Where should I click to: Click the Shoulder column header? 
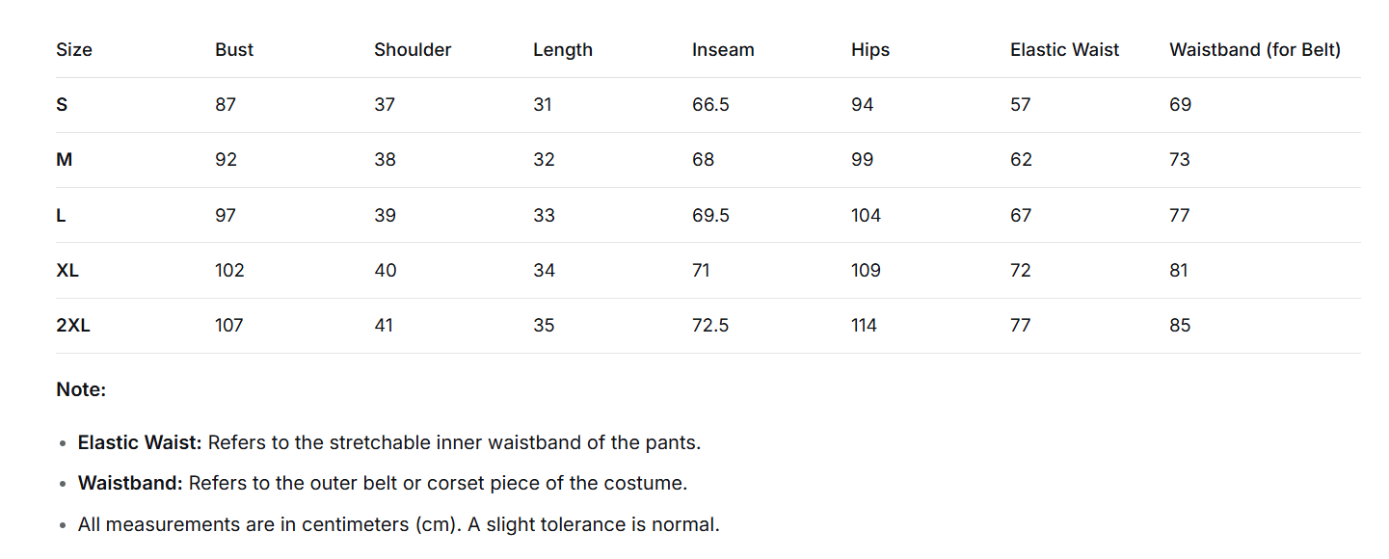[x=413, y=50]
